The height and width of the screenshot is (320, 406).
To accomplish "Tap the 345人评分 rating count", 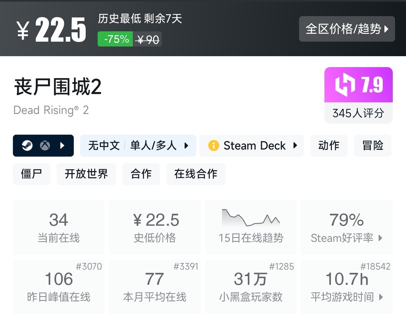I will 358,113.
